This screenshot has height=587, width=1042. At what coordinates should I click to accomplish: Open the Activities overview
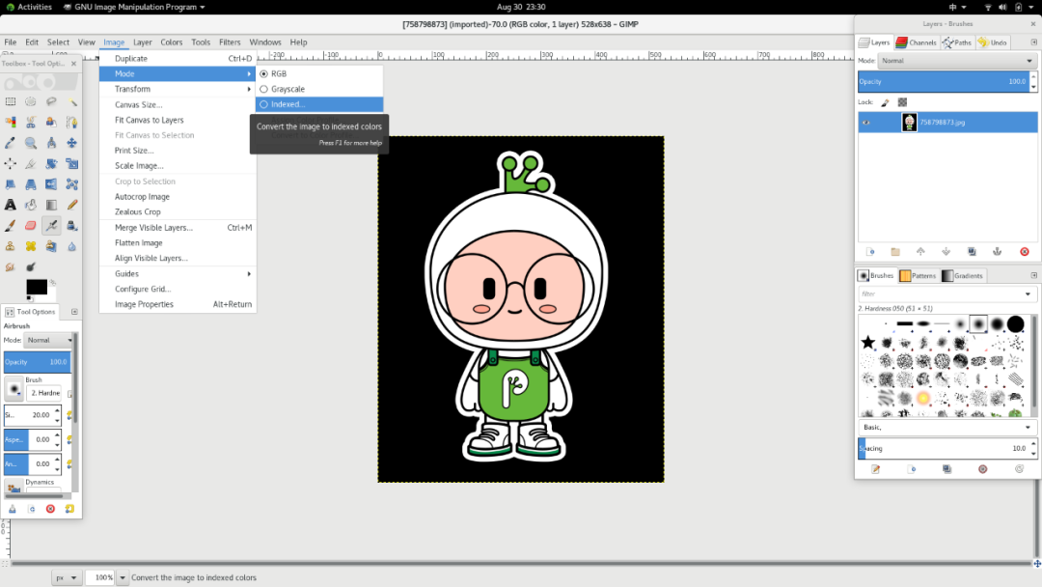click(29, 7)
